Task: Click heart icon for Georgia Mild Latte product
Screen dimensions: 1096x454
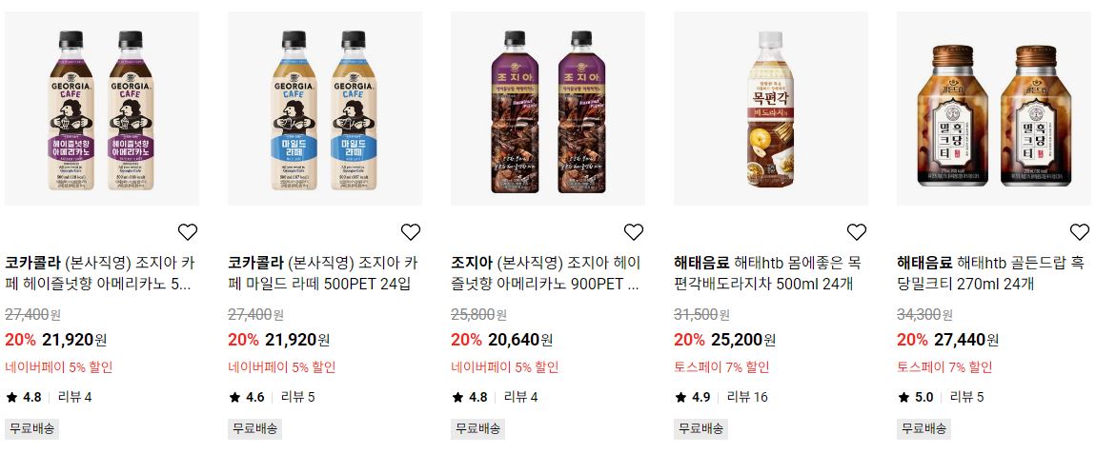Action: pos(411,232)
